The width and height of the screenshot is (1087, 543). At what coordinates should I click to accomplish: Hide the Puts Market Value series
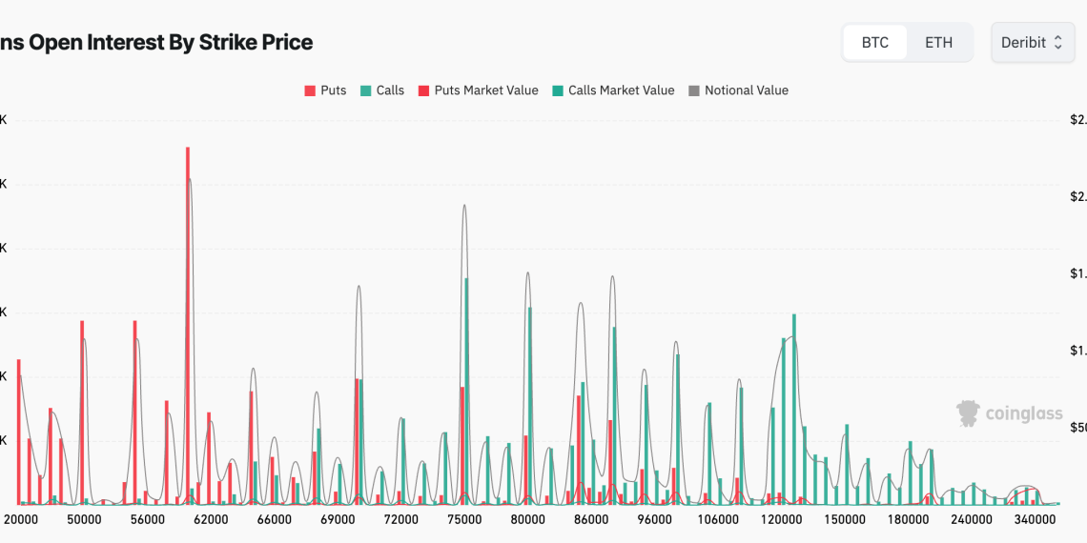pos(478,90)
